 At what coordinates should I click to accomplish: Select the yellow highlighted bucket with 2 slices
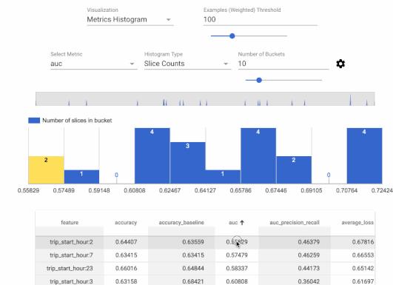click(46, 170)
